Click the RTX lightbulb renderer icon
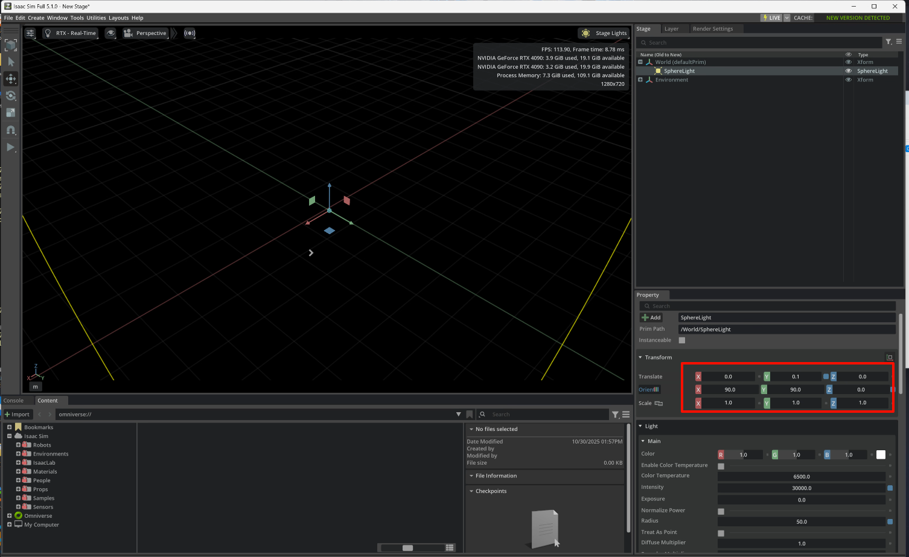This screenshot has width=909, height=557. pyautogui.click(x=48, y=33)
